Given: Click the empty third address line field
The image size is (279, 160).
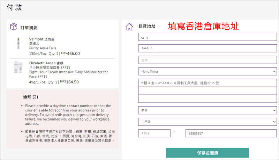Looking at the screenshot, I should (x=207, y=99).
